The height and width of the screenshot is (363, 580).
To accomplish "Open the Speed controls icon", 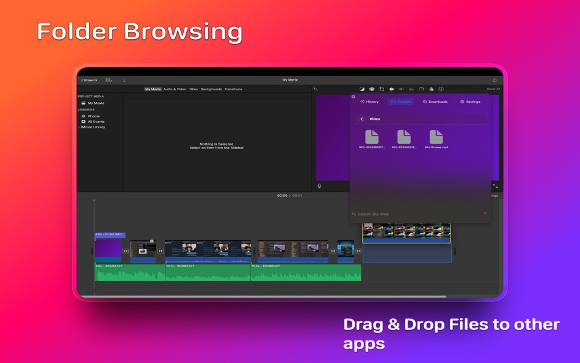I will 421,90.
